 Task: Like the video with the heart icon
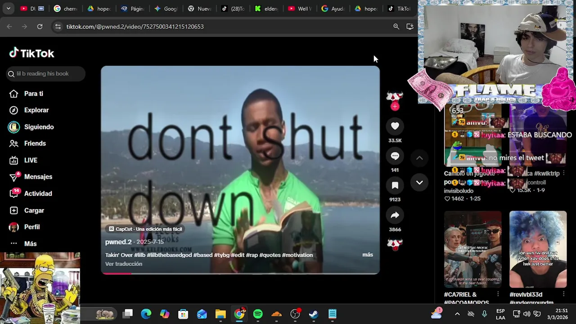pyautogui.click(x=395, y=126)
